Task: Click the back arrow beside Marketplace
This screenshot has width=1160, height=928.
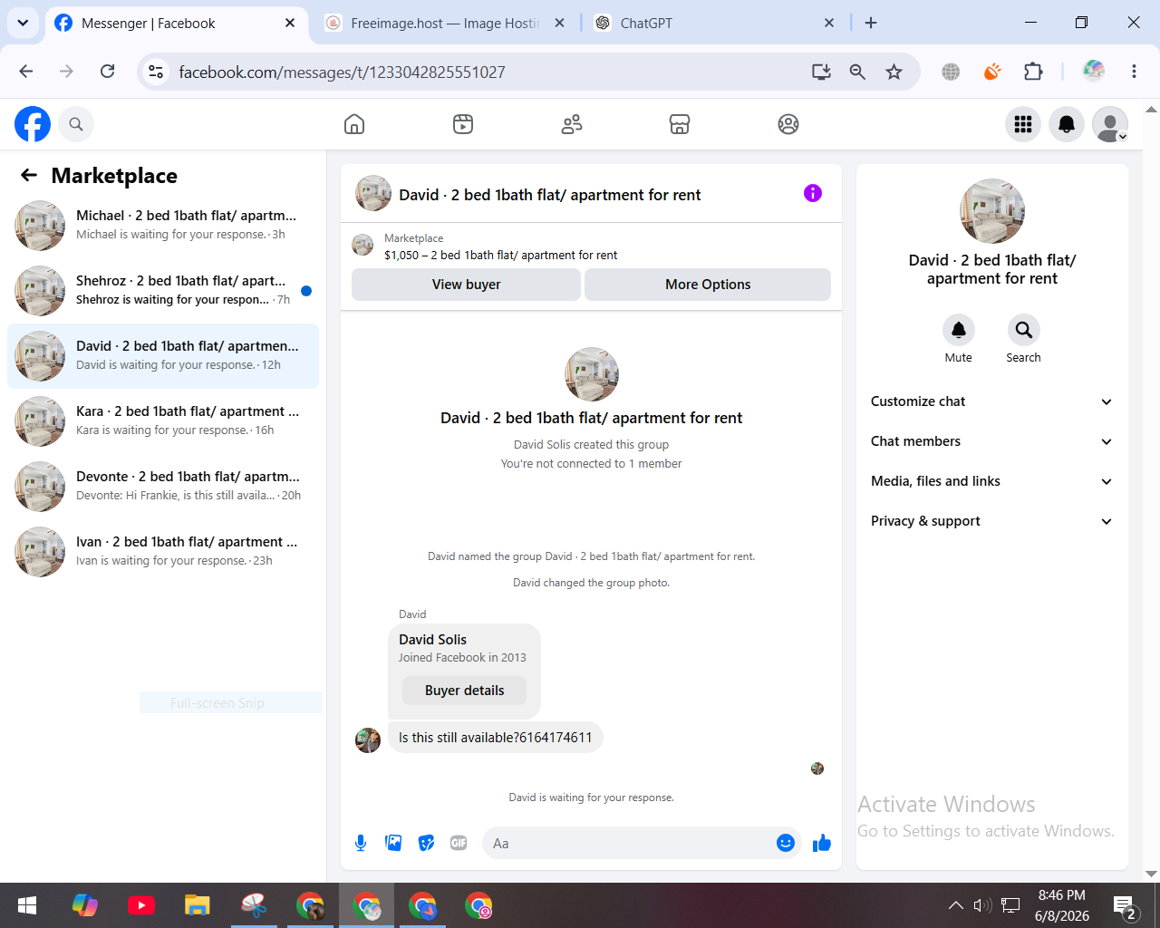Action: [x=29, y=175]
